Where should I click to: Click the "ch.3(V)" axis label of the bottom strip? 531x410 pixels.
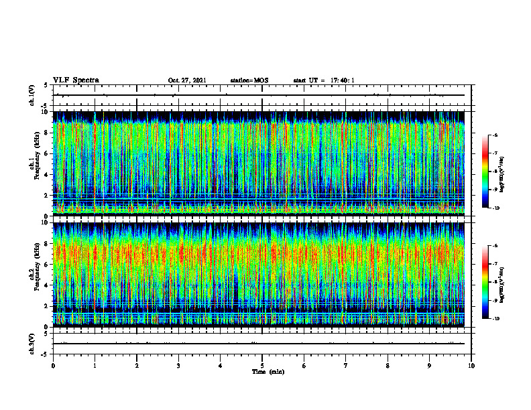click(32, 344)
